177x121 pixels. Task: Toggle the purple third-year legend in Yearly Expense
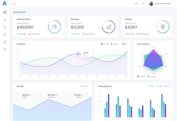click(x=167, y=86)
